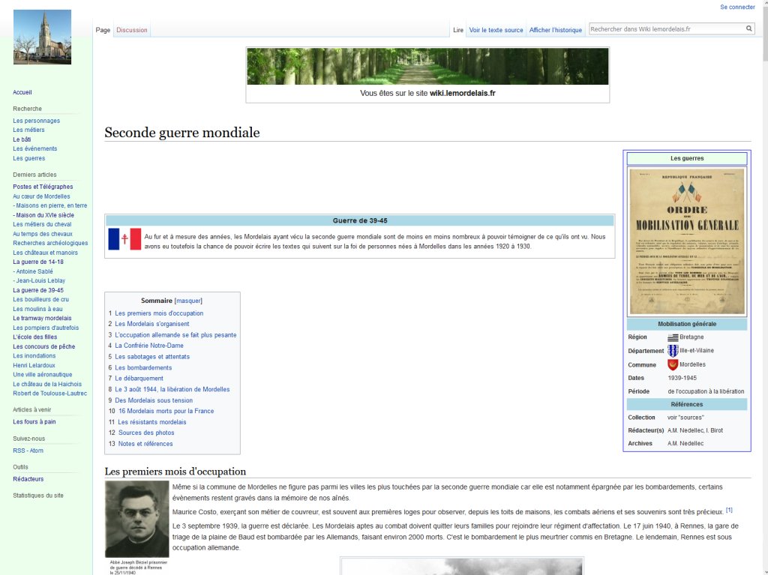Screen dimensions: 768x575
Task: Open the Voir le texte source tab
Action: (x=496, y=30)
